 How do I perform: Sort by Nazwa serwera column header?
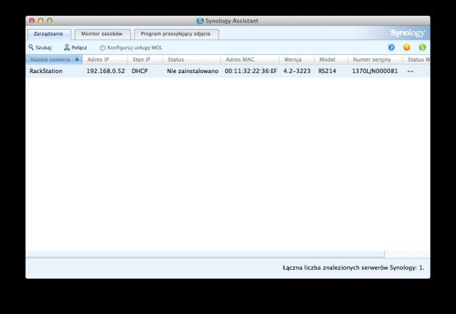54,59
